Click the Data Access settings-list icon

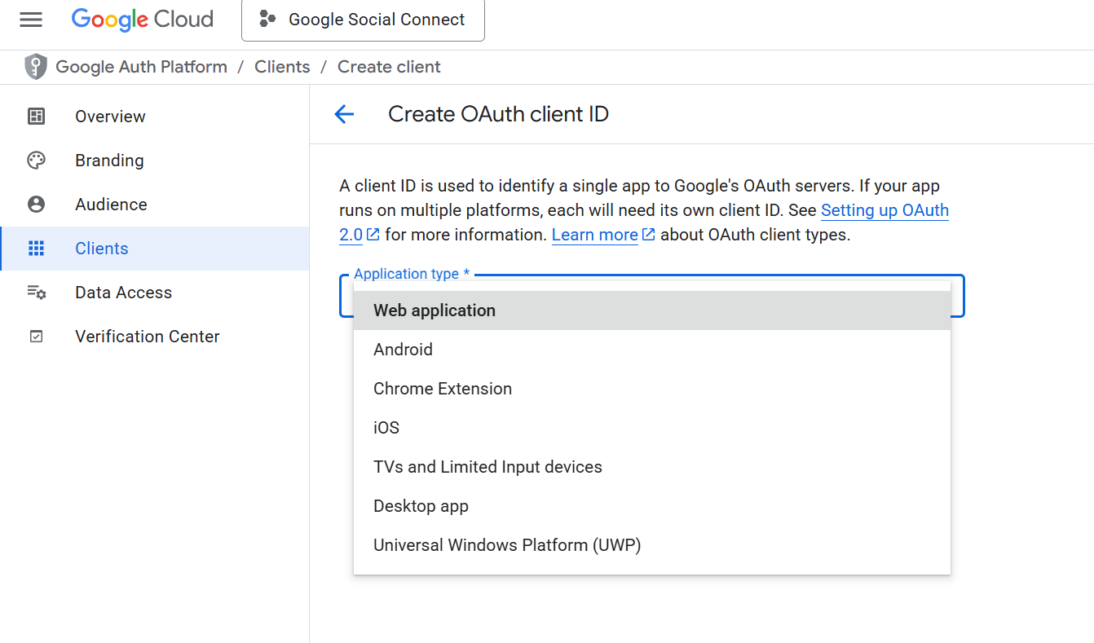pyautogui.click(x=36, y=293)
